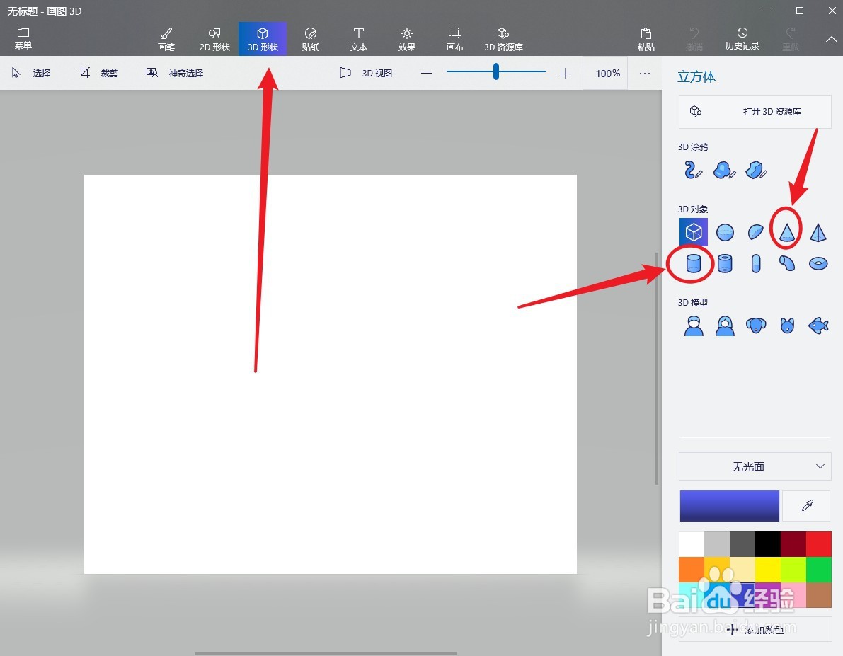The width and height of the screenshot is (843, 656).
Task: Open the 3D 资源库 toolbar tab
Action: [x=503, y=39]
